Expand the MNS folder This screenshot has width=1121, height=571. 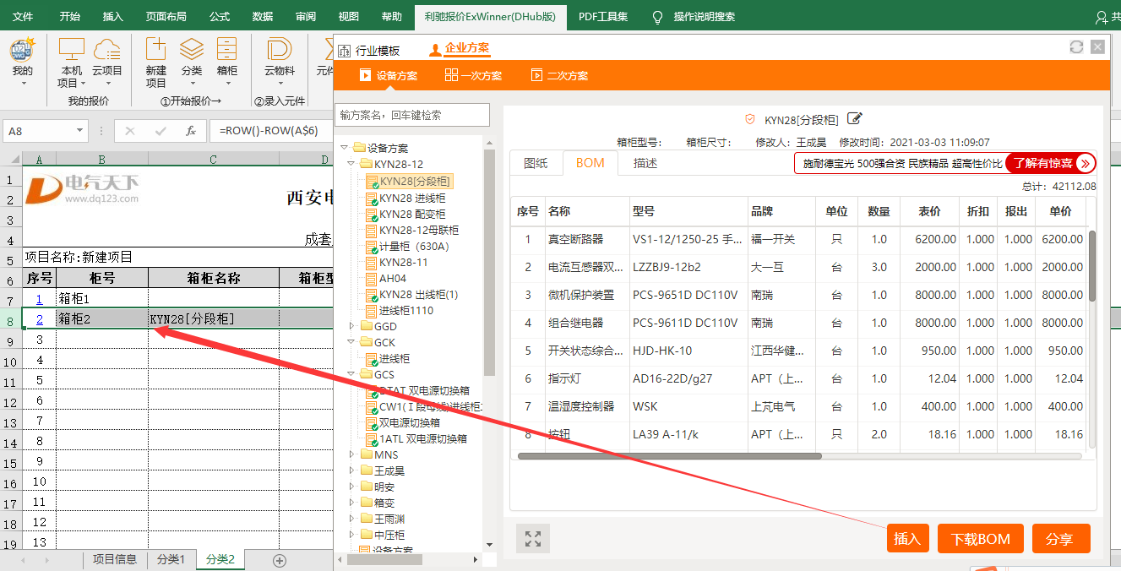tap(352, 455)
